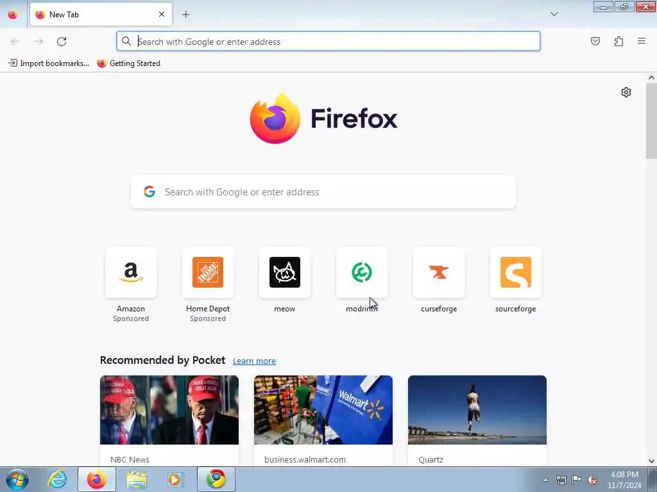Click the page's Google search box
Viewport: 657px width, 492px height.
[x=323, y=192]
